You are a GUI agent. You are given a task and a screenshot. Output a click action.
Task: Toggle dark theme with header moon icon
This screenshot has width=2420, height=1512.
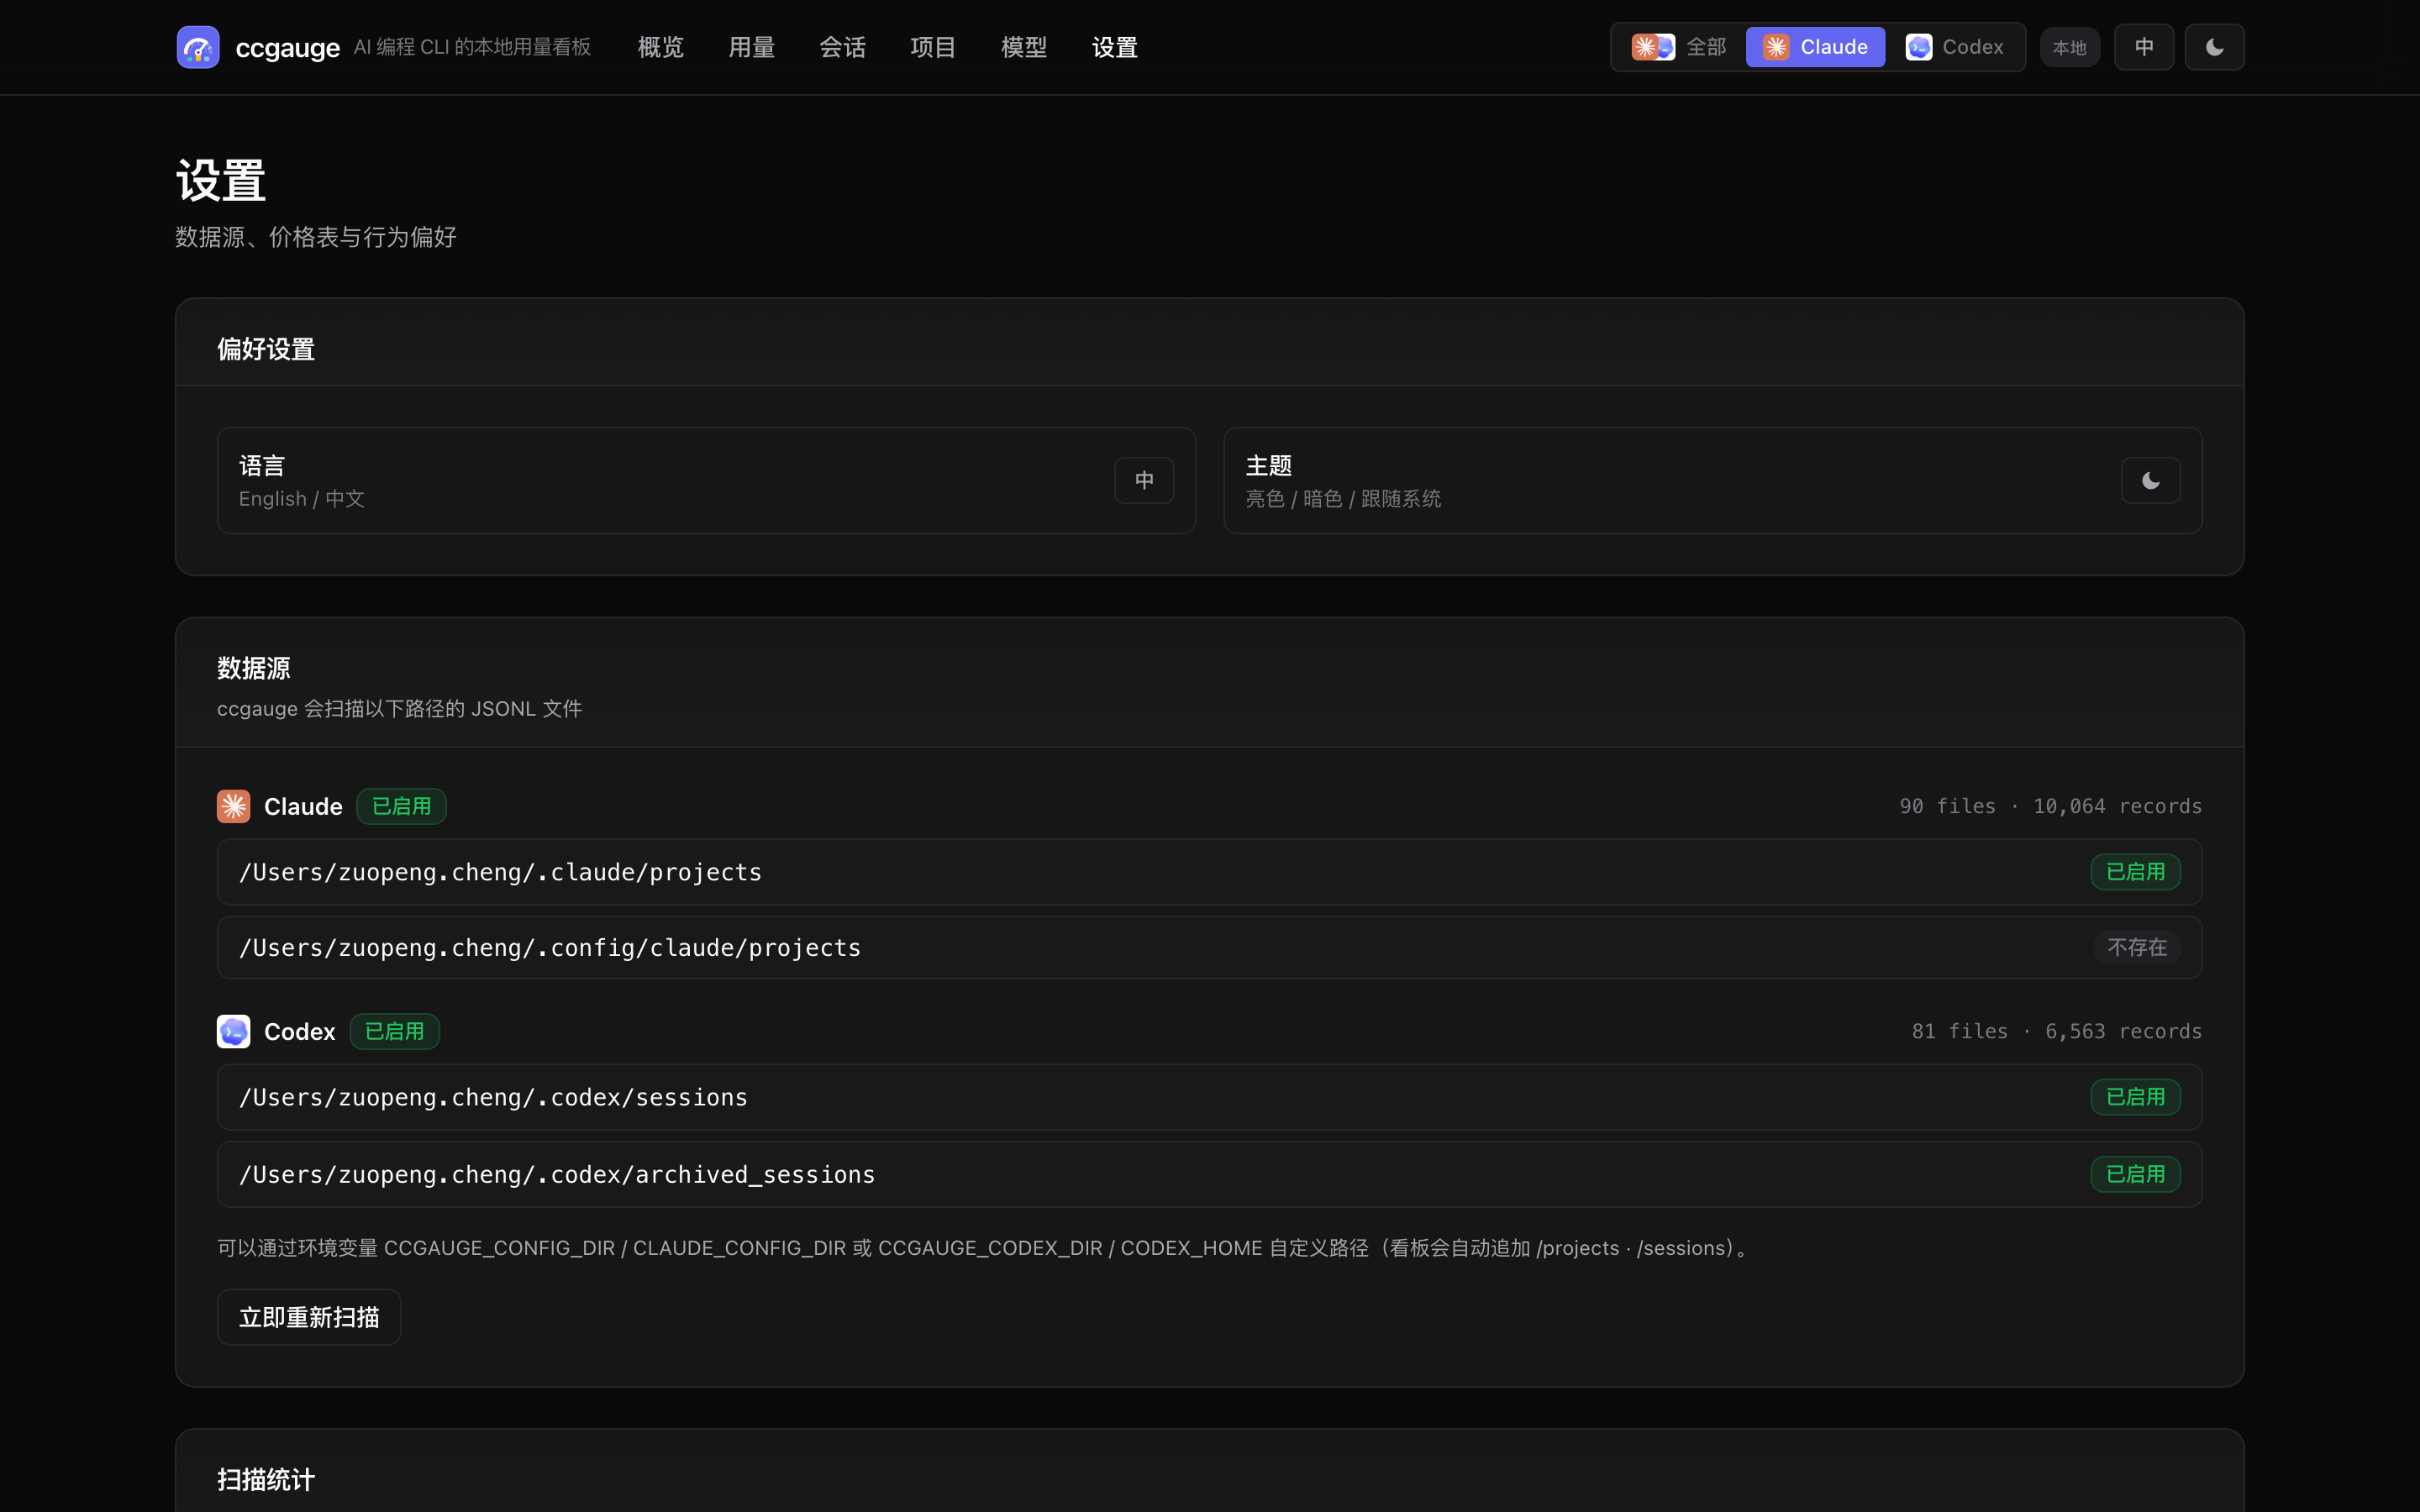click(x=2214, y=47)
